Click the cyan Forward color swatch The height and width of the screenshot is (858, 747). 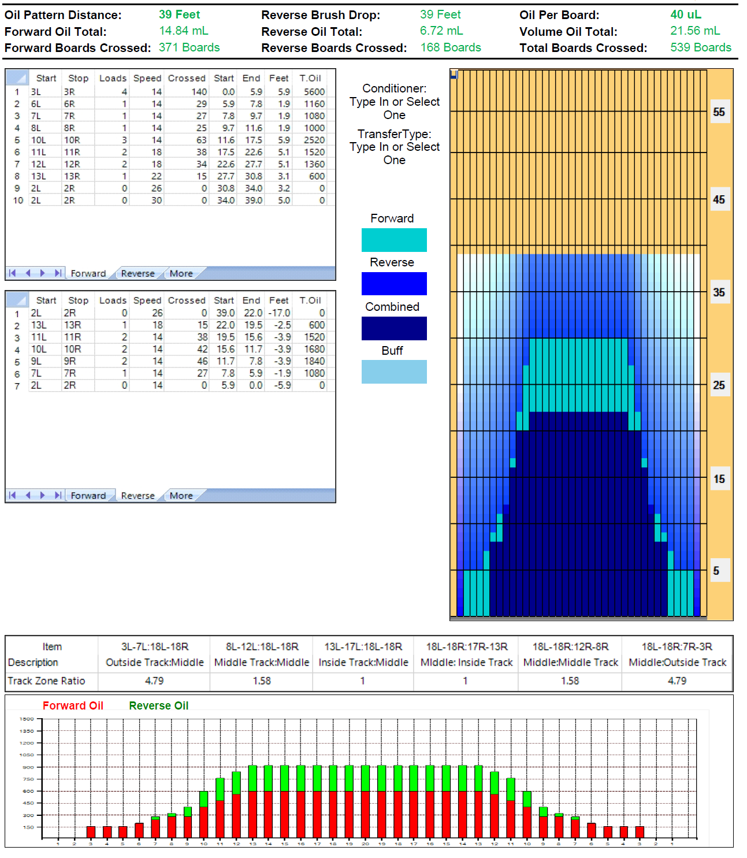click(394, 240)
